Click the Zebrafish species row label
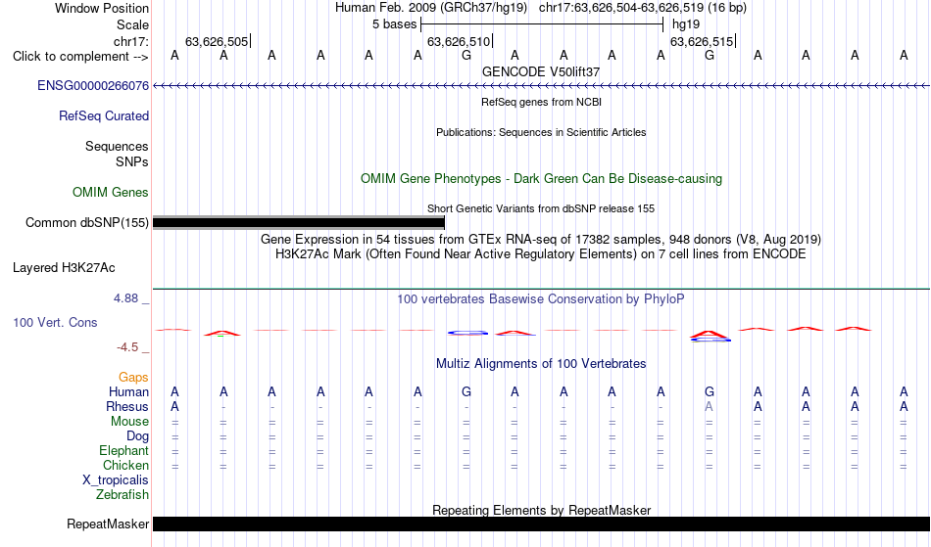 [122, 495]
